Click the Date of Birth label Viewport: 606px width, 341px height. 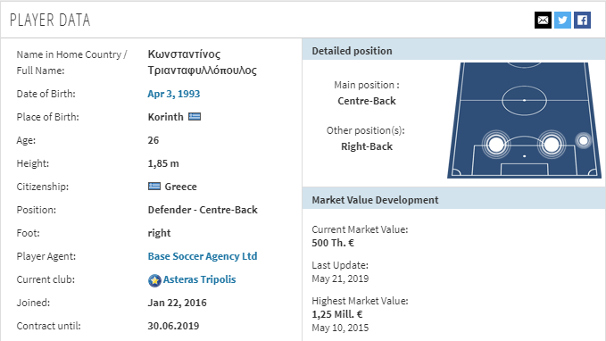(46, 94)
